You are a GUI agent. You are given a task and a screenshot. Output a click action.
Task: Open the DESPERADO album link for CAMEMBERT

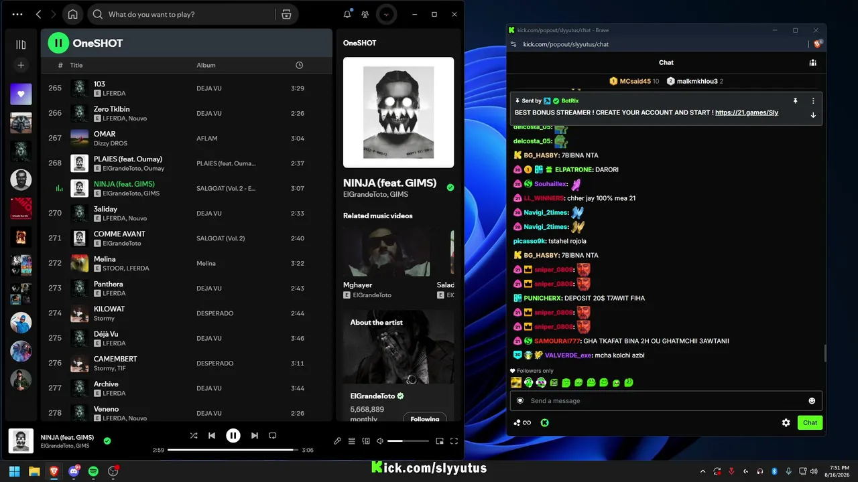(215, 364)
